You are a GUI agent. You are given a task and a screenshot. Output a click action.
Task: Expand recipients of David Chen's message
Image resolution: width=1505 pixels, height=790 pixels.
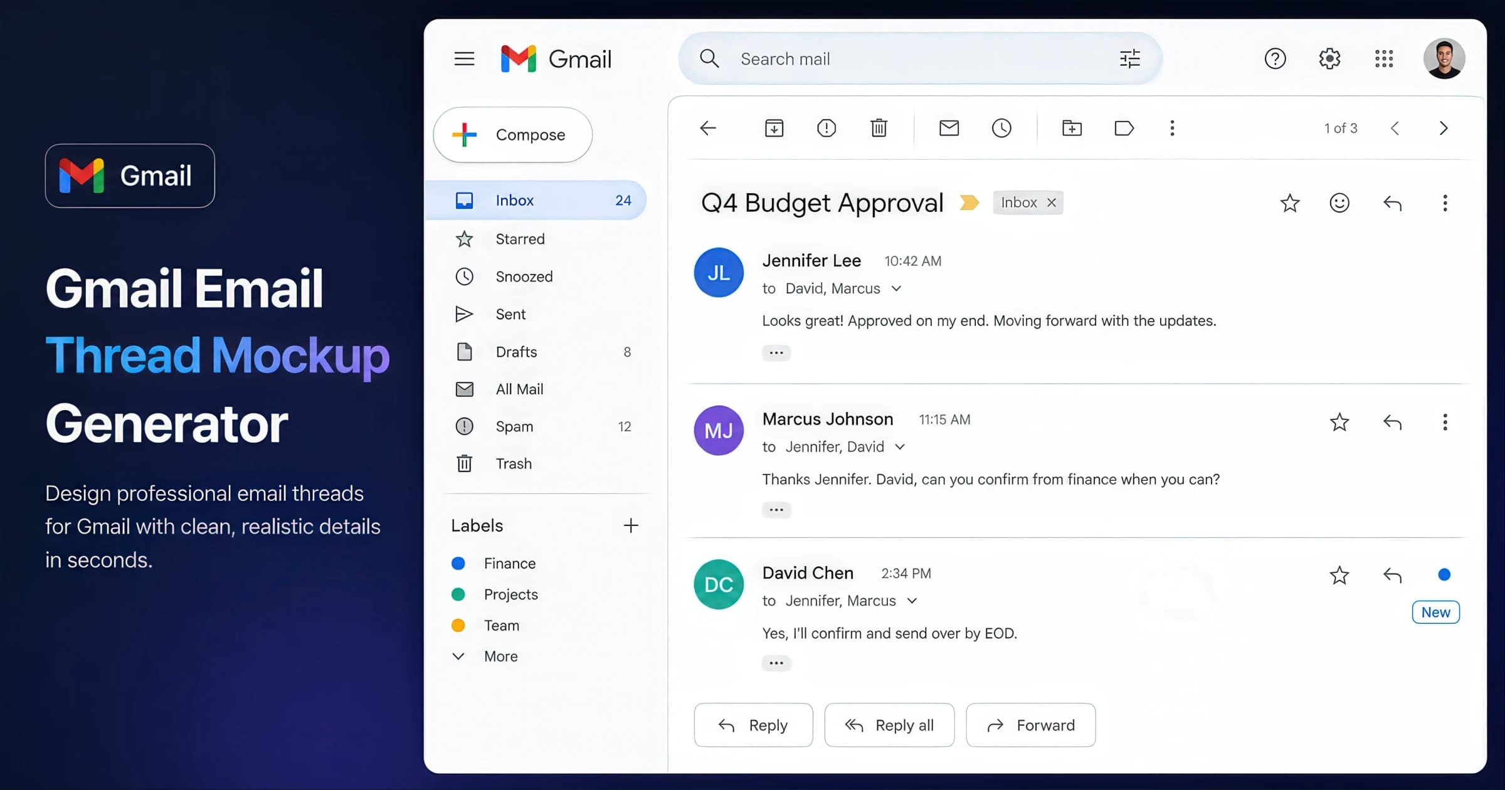912,601
